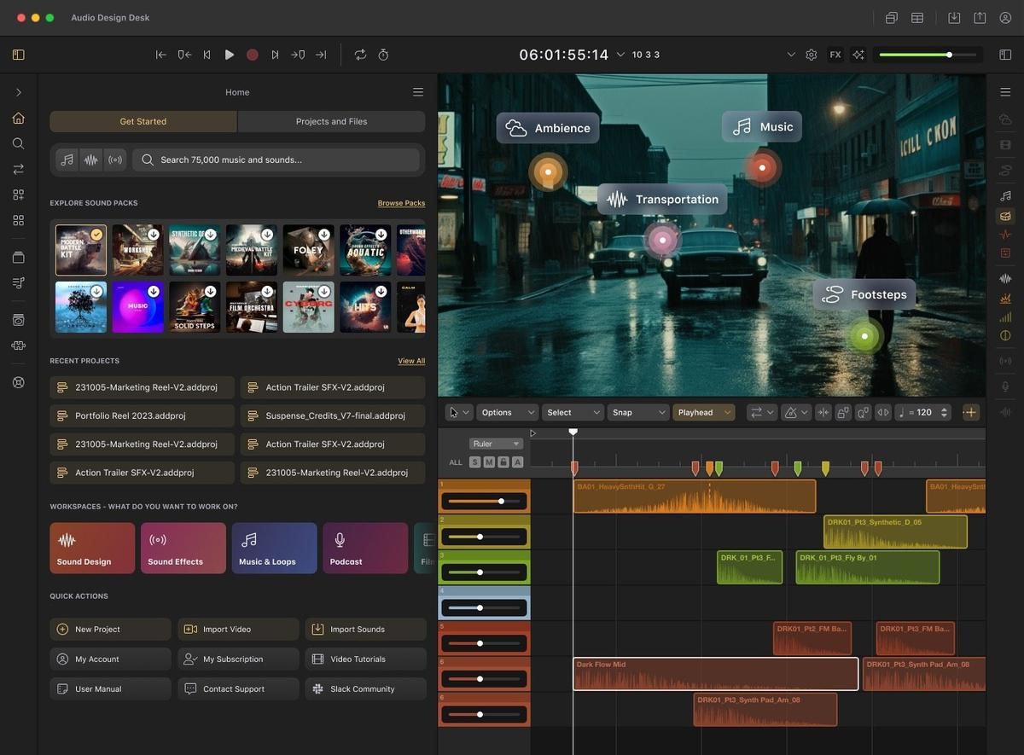
Task: Click the Browse Packs link
Action: pyautogui.click(x=401, y=203)
